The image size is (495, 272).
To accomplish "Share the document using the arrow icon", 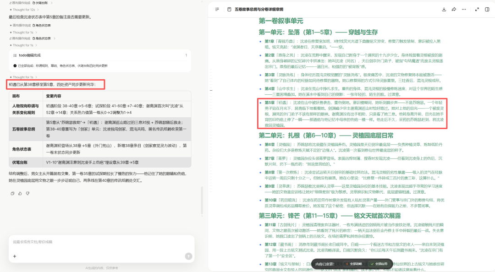I will [x=454, y=10].
